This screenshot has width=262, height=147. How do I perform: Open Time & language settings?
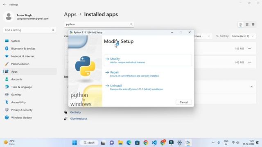(x=30, y=87)
